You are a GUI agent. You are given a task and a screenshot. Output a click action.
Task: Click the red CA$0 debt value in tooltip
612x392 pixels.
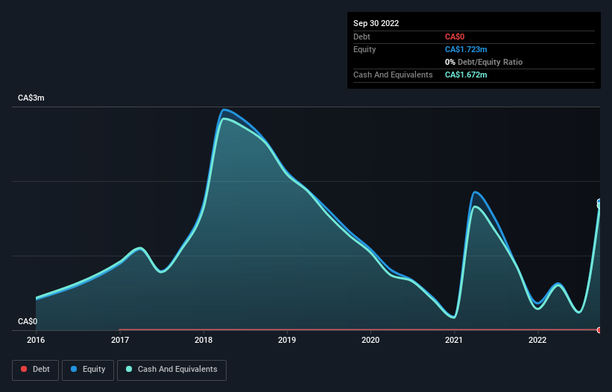coord(455,37)
